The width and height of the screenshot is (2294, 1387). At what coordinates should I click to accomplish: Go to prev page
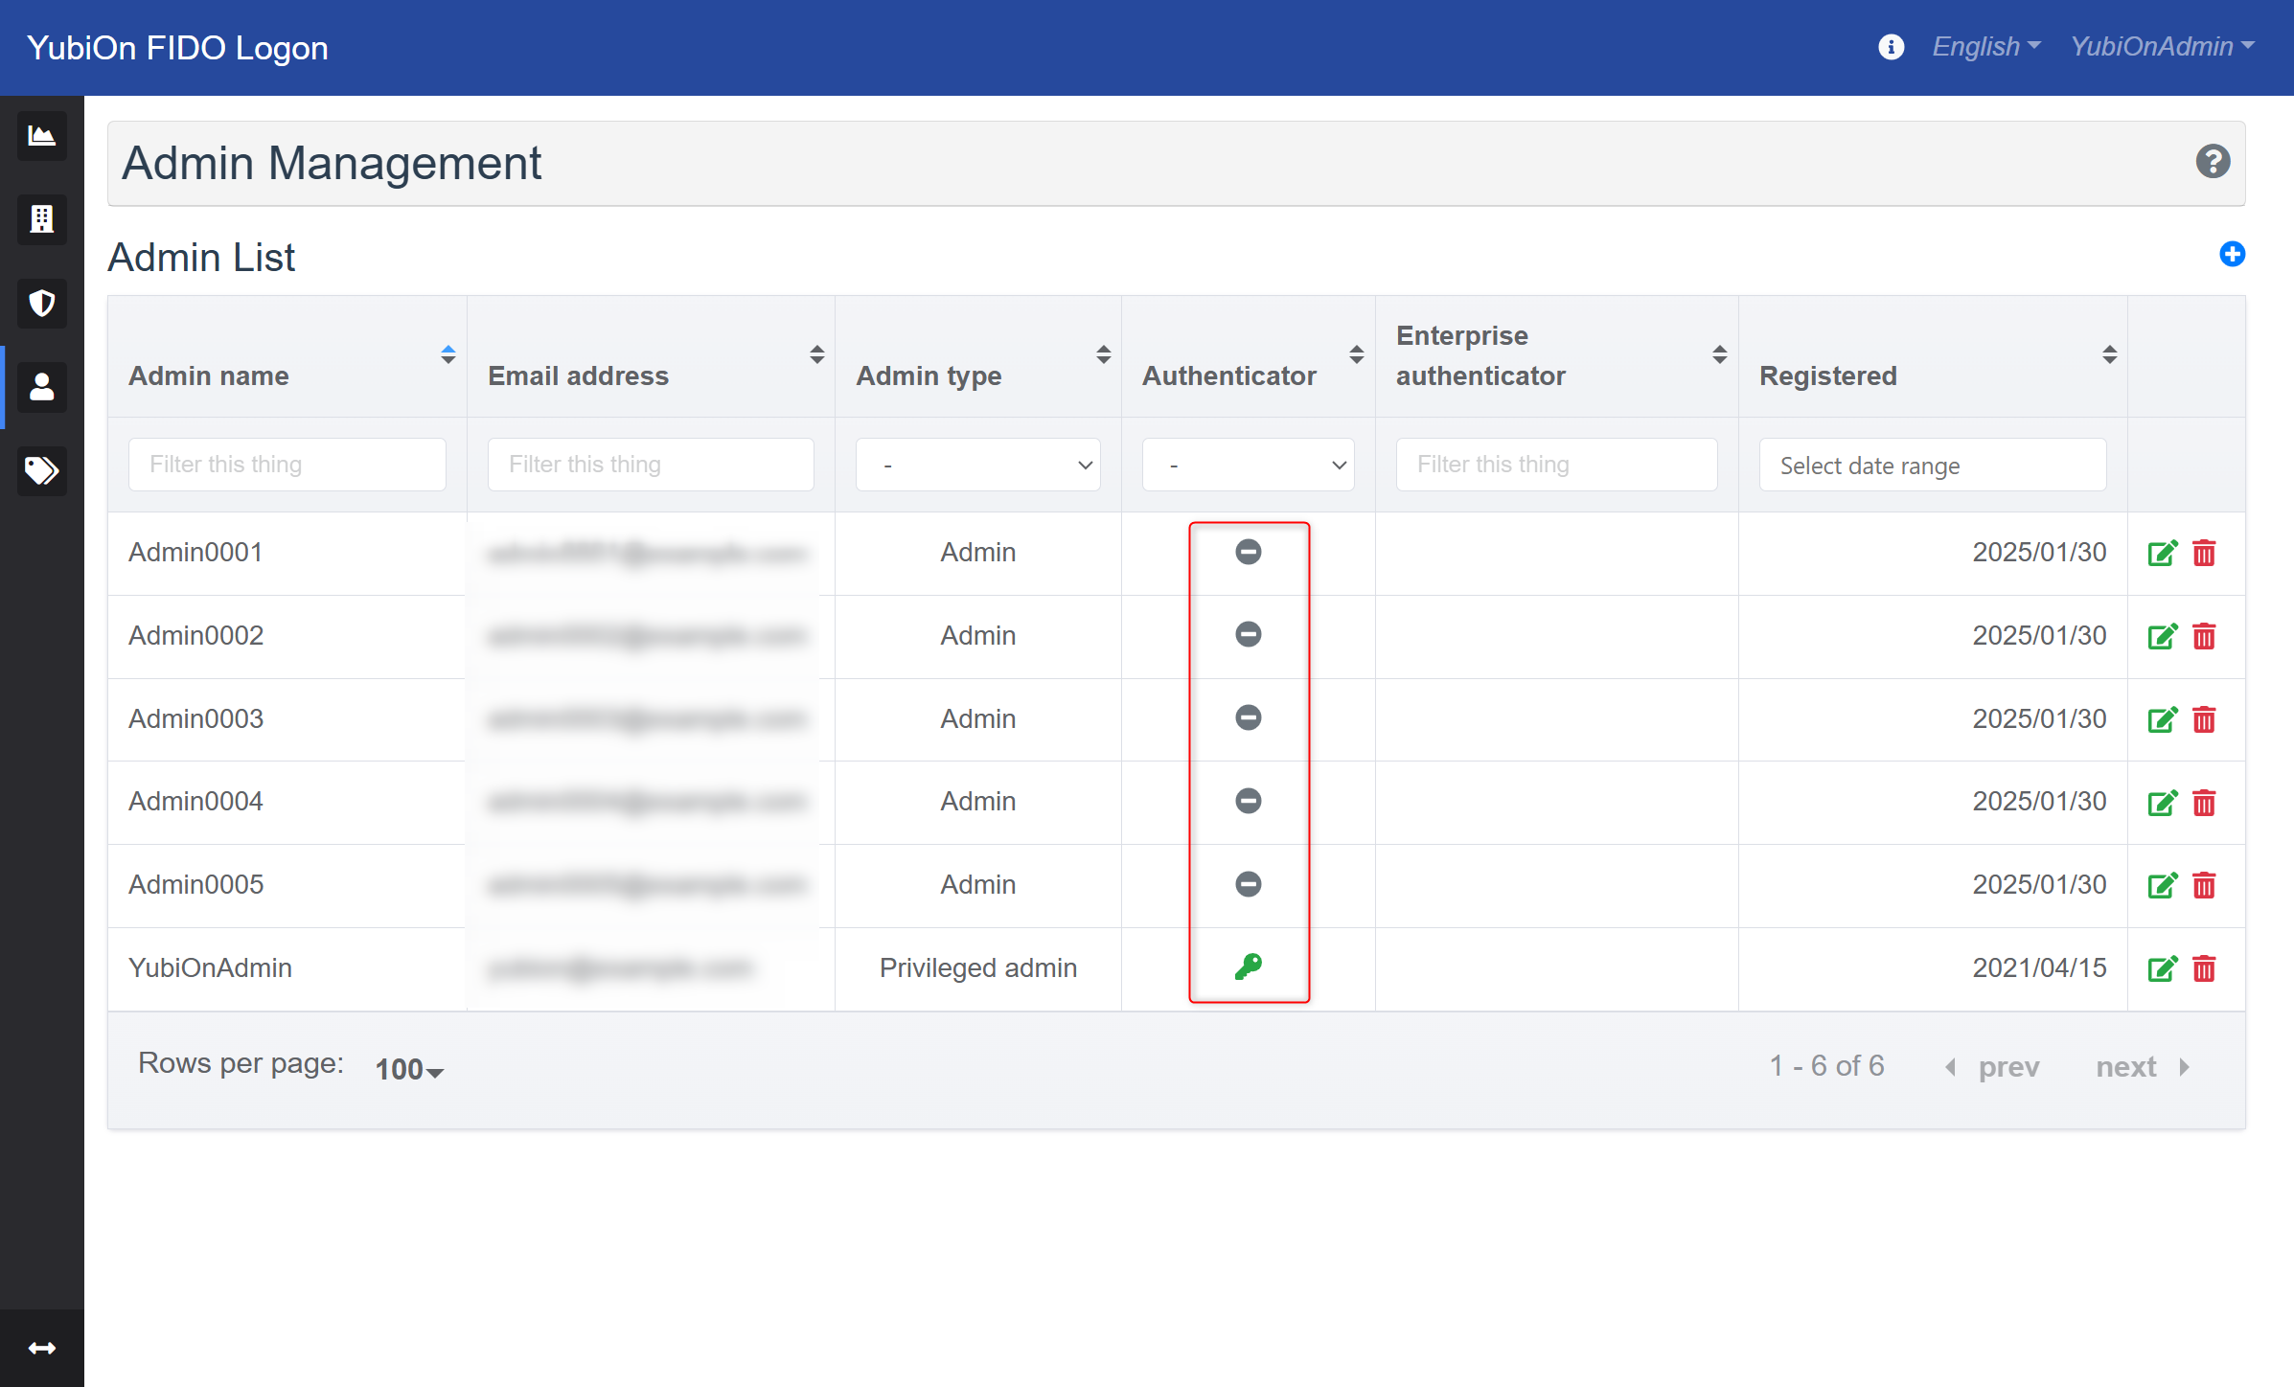pos(1992,1067)
